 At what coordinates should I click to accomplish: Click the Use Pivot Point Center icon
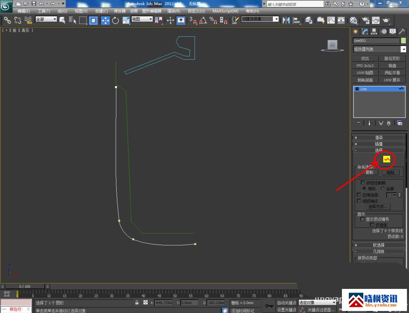pyautogui.click(x=158, y=20)
